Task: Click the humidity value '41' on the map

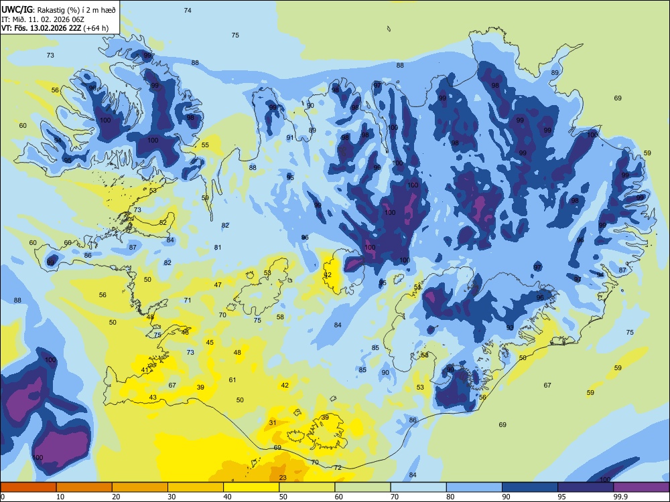Action: [145, 369]
